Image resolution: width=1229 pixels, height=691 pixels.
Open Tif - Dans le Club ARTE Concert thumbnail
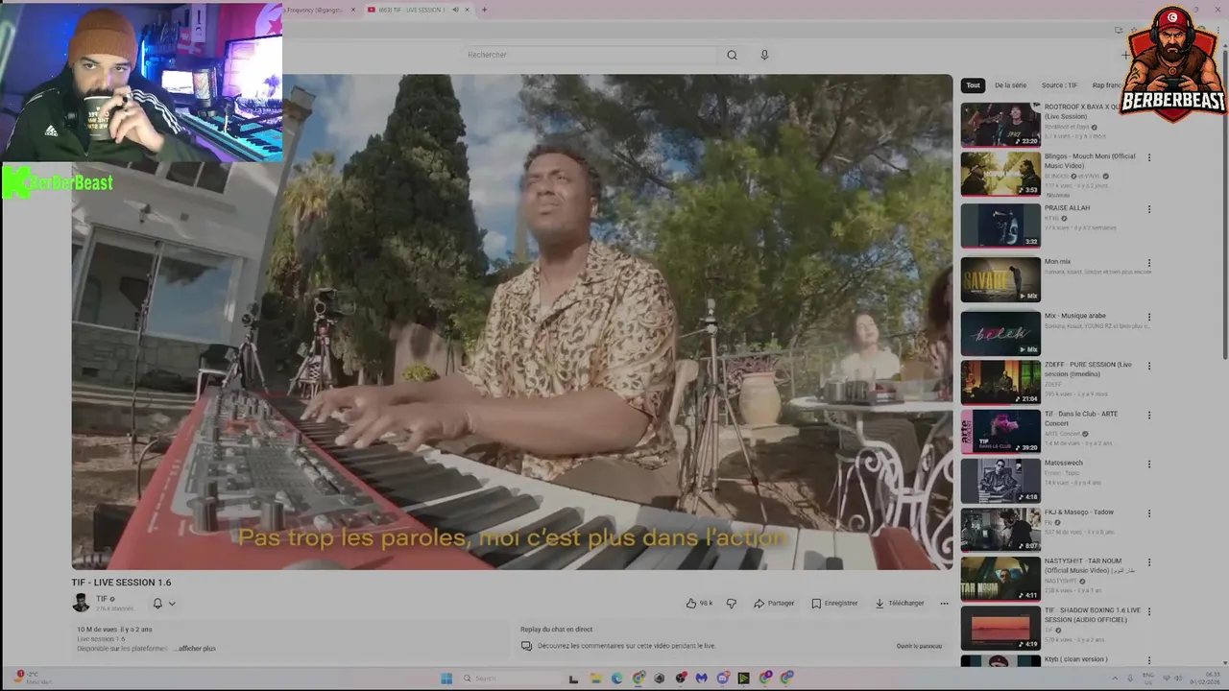[1000, 431]
